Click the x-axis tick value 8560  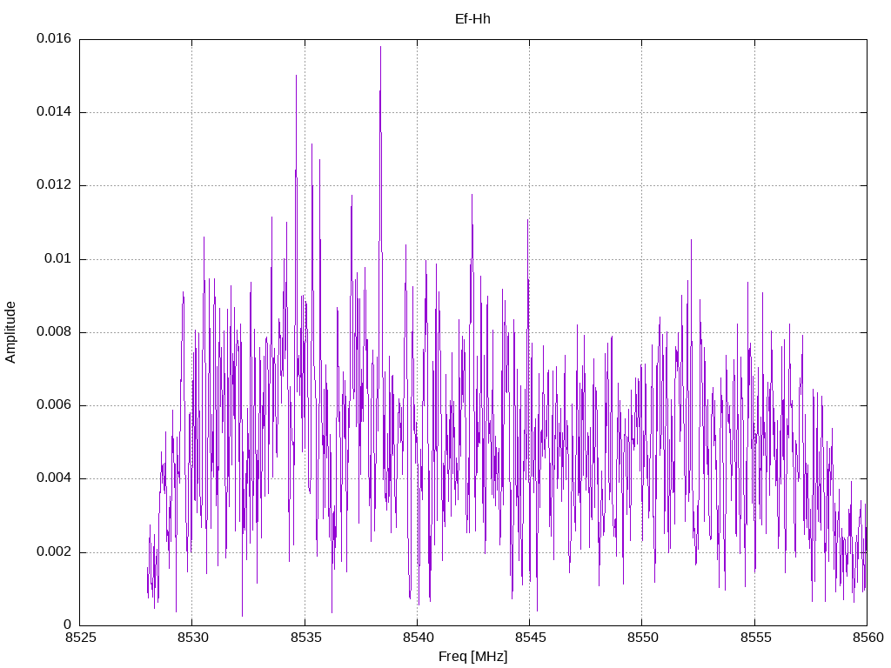click(868, 638)
